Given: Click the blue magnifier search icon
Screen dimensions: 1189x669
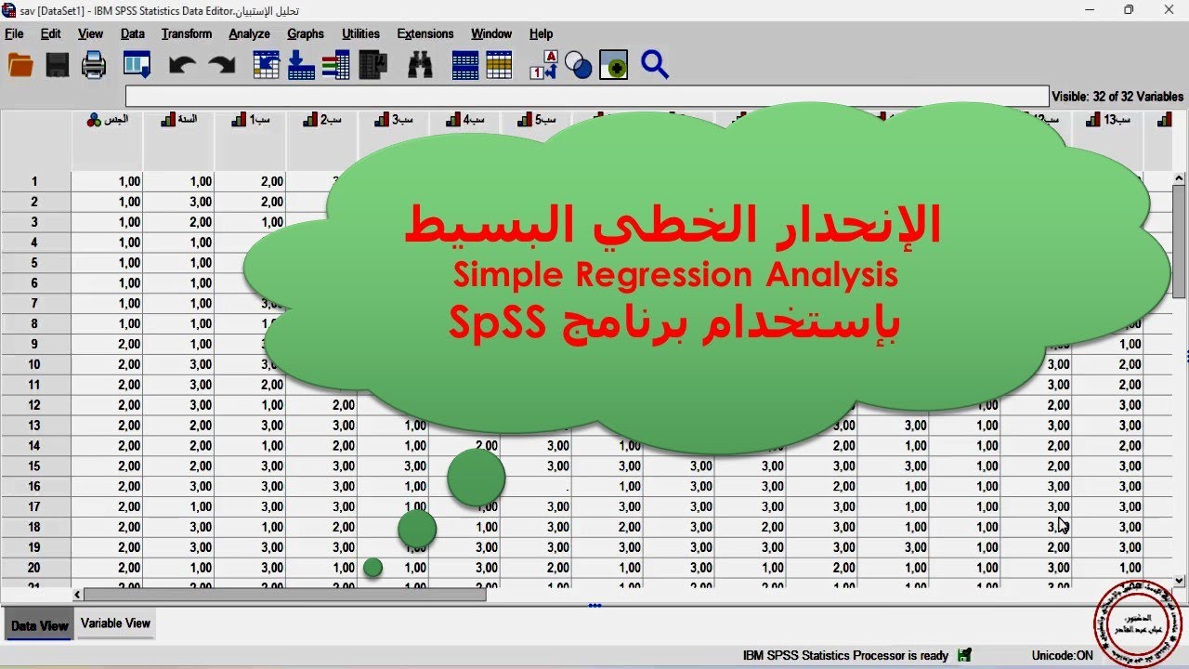Looking at the screenshot, I should pyautogui.click(x=655, y=65).
